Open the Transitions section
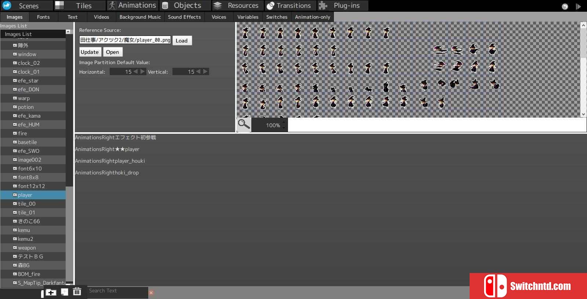 pyautogui.click(x=291, y=5)
